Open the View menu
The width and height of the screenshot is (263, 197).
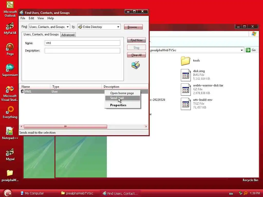(41, 18)
